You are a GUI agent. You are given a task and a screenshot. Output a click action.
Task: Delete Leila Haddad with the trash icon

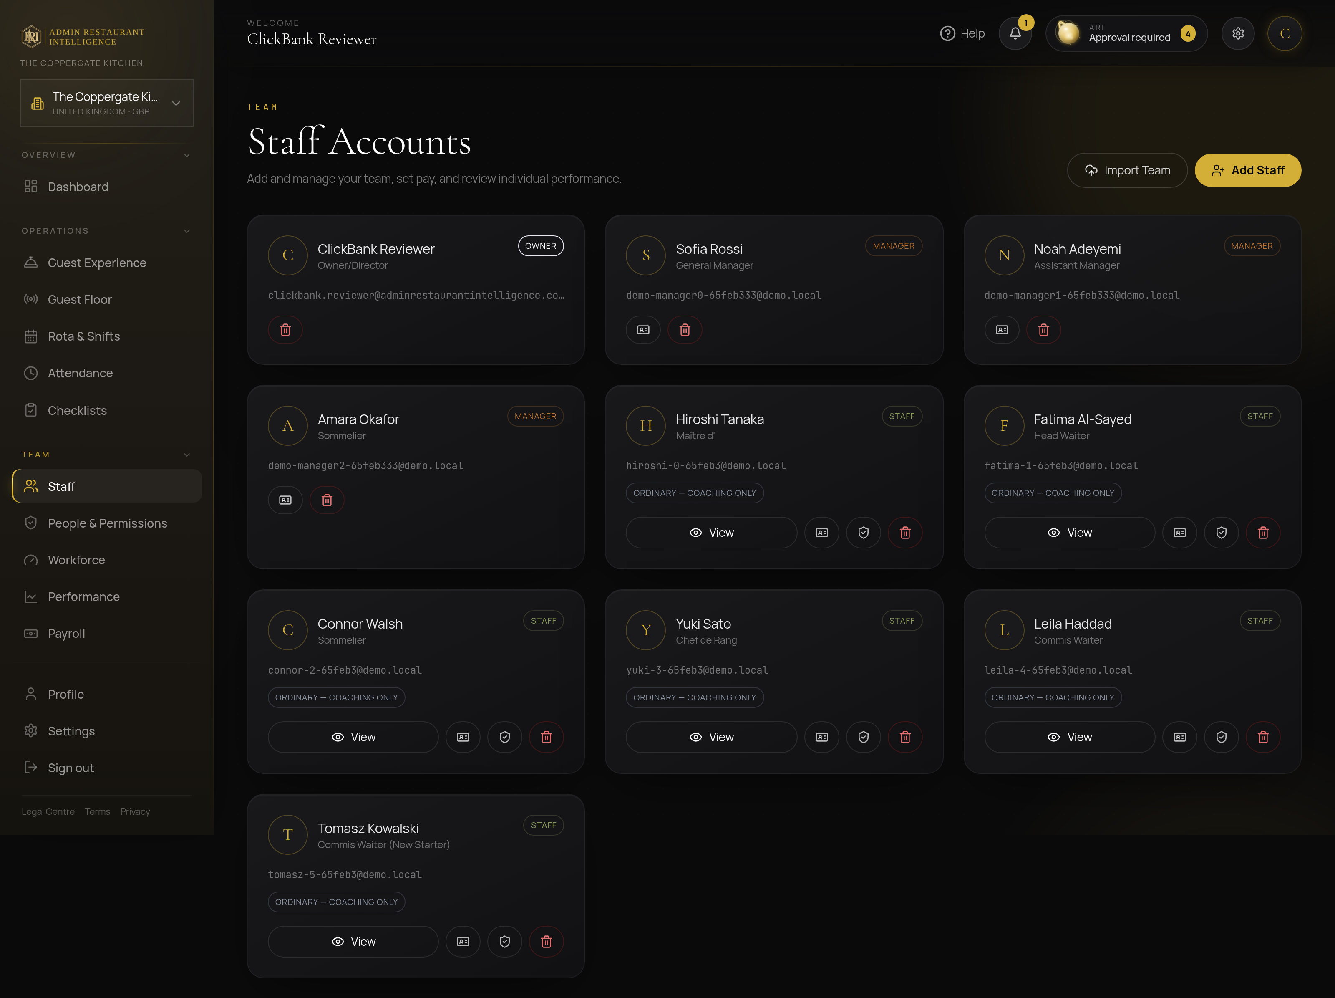(1263, 737)
